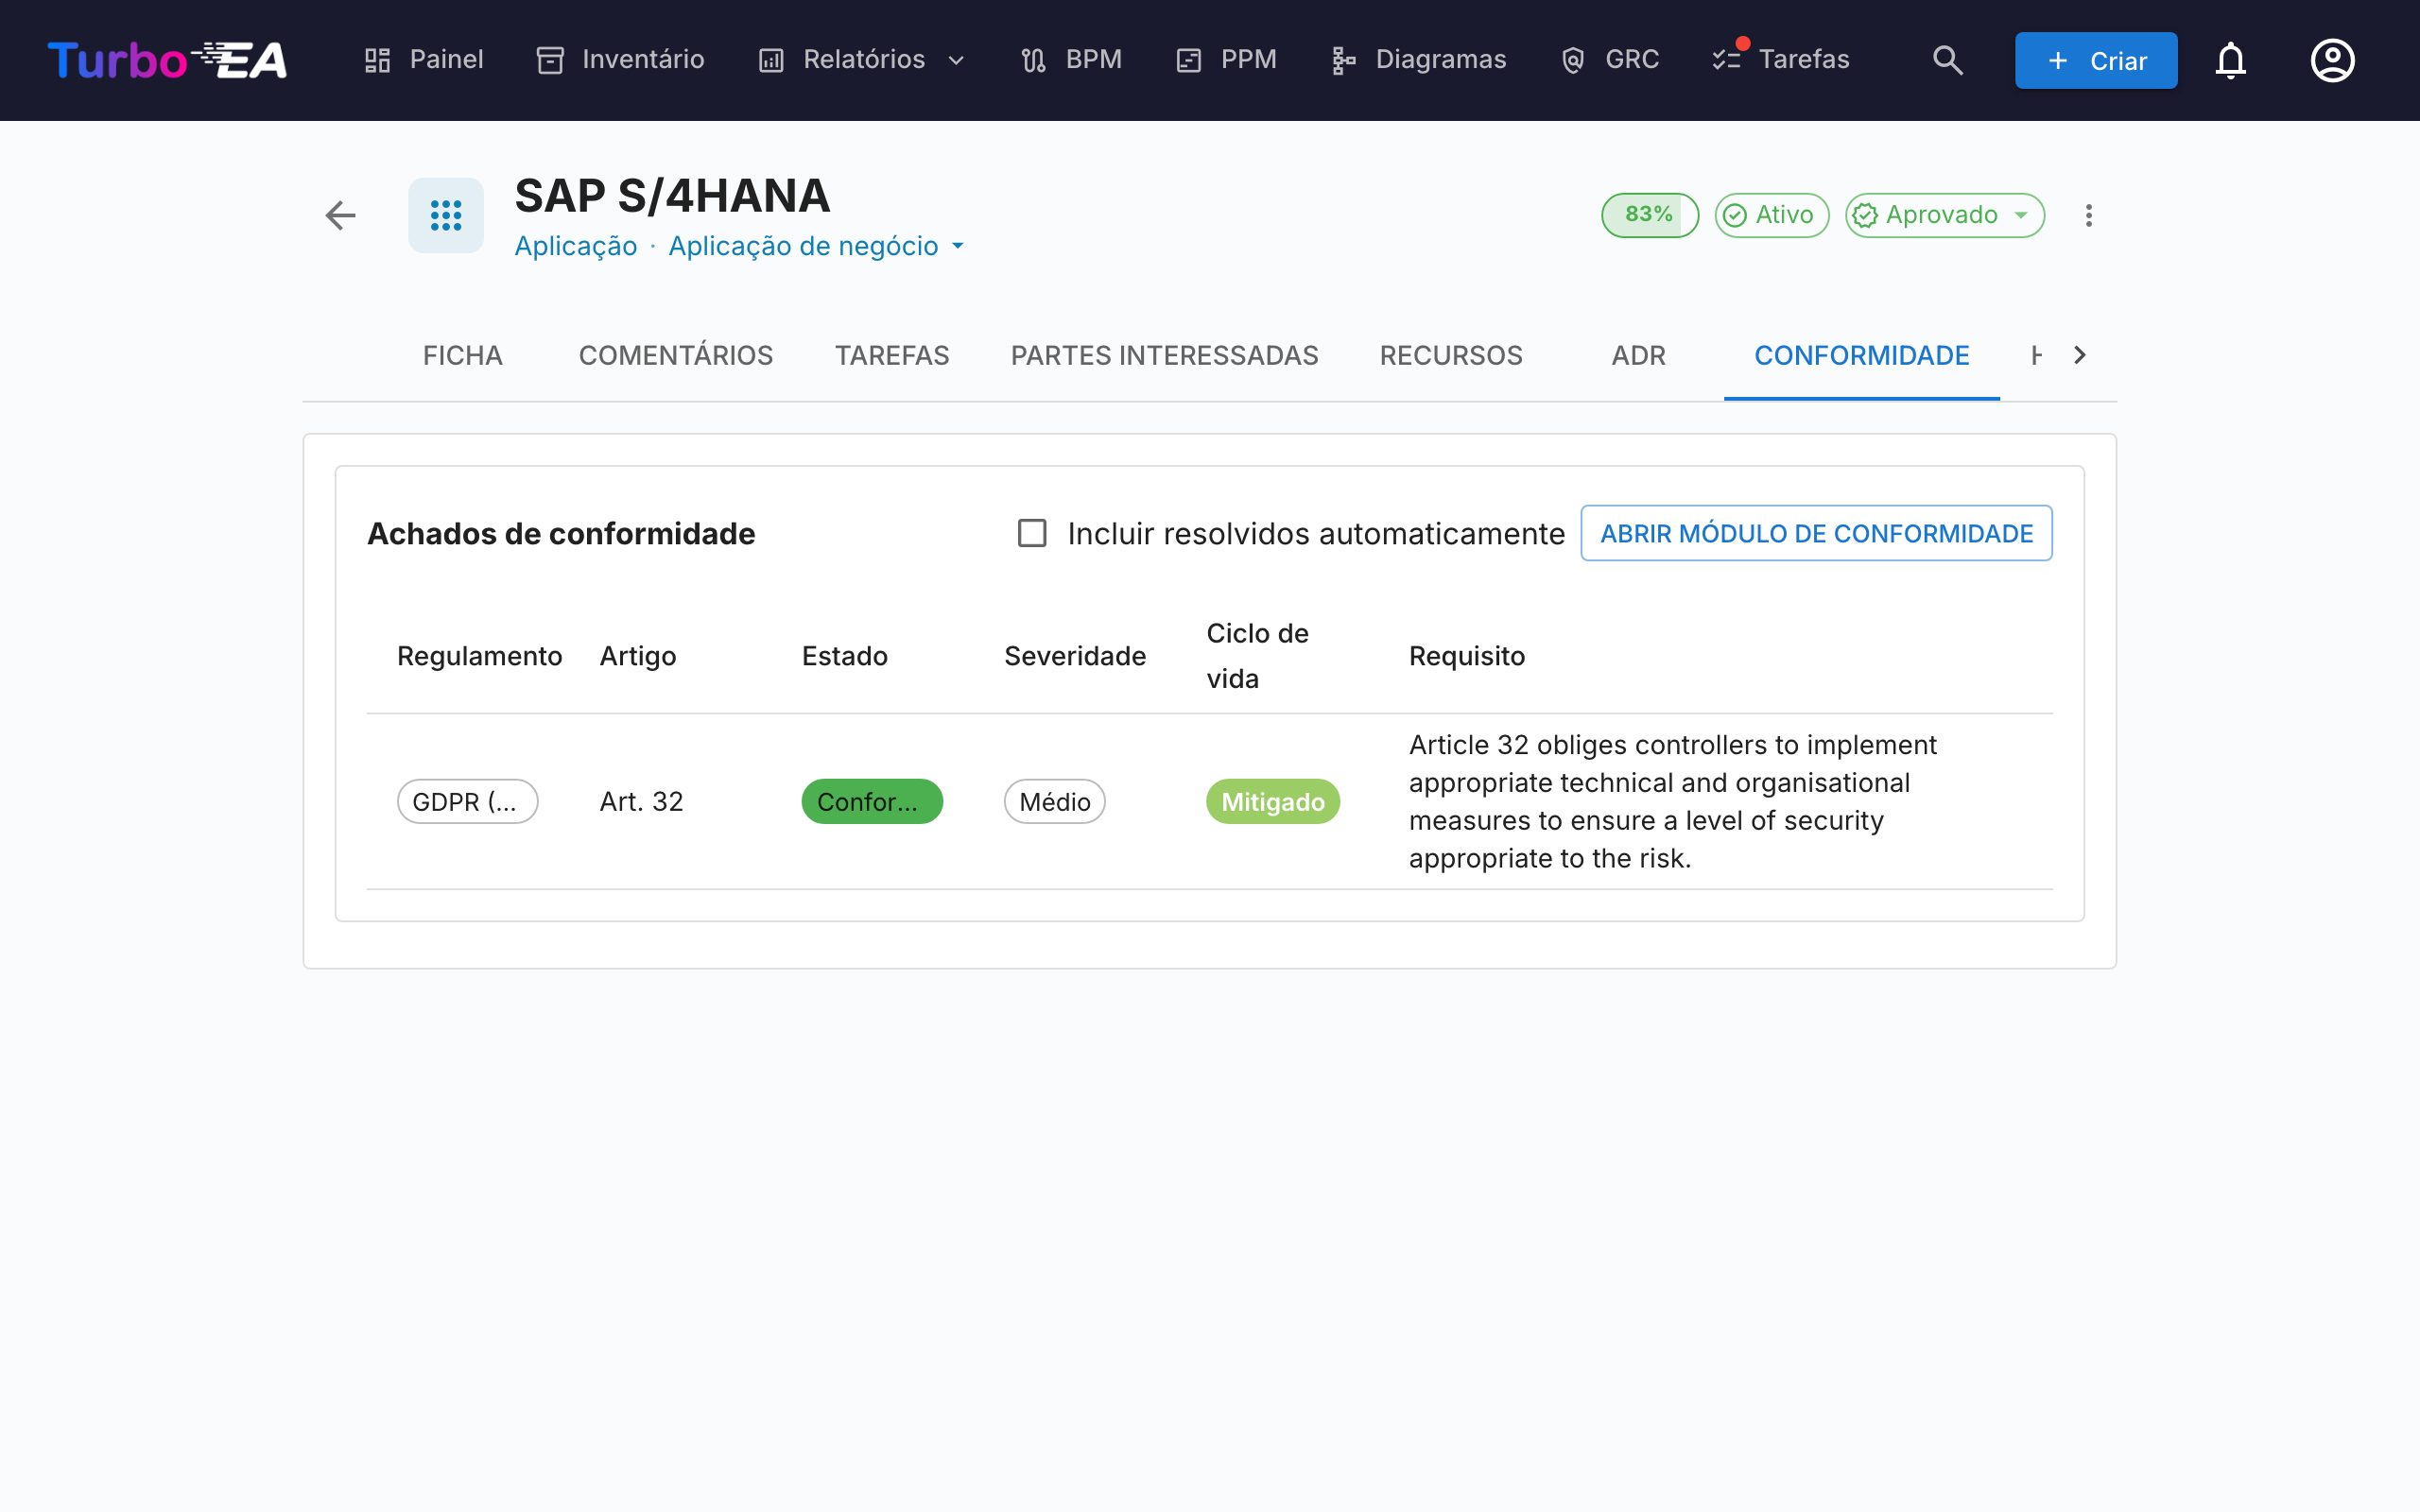Switch to the RECURSOS tab
The image size is (2420, 1512).
1451,355
